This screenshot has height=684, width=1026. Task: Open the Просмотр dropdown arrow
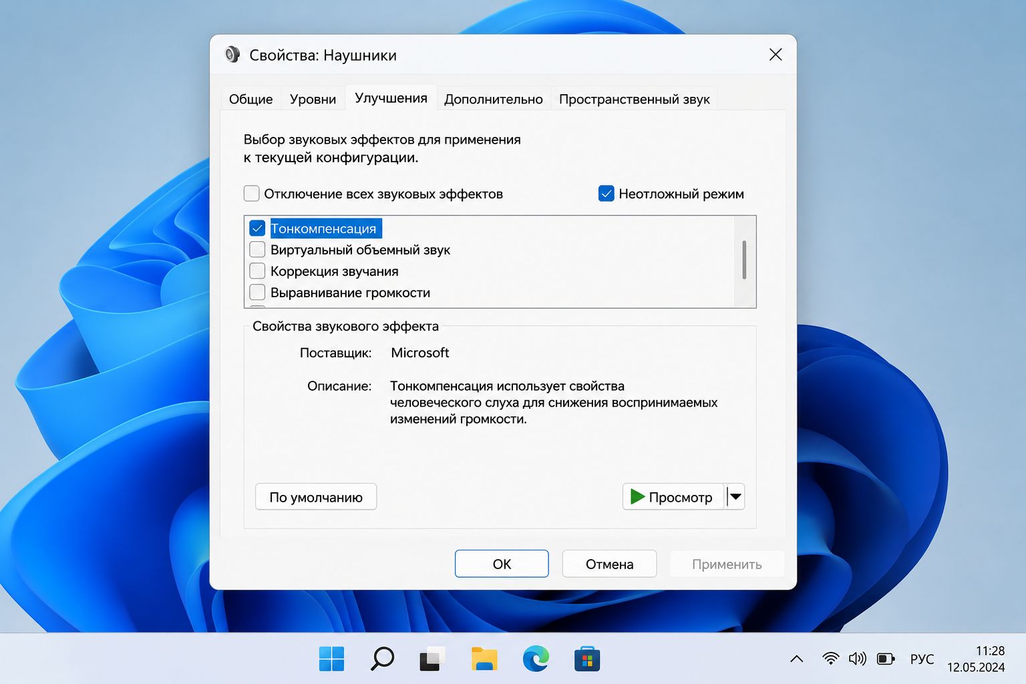pos(735,497)
